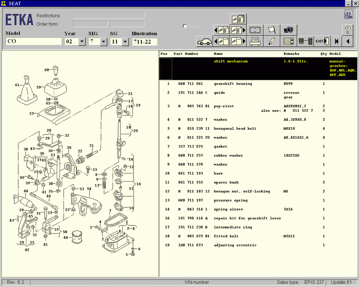Click the list with scroll arrows icon

click(289, 41)
